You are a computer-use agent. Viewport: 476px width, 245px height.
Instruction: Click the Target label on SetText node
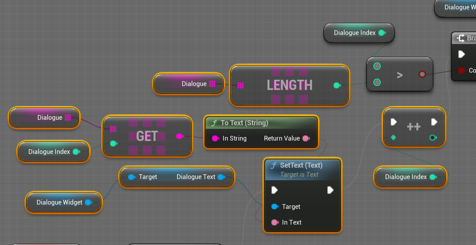(x=291, y=207)
